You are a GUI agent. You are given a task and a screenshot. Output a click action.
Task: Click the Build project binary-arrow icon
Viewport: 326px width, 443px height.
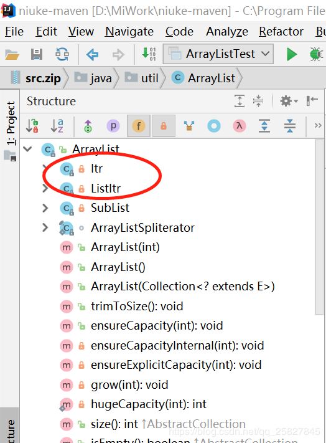pos(149,54)
